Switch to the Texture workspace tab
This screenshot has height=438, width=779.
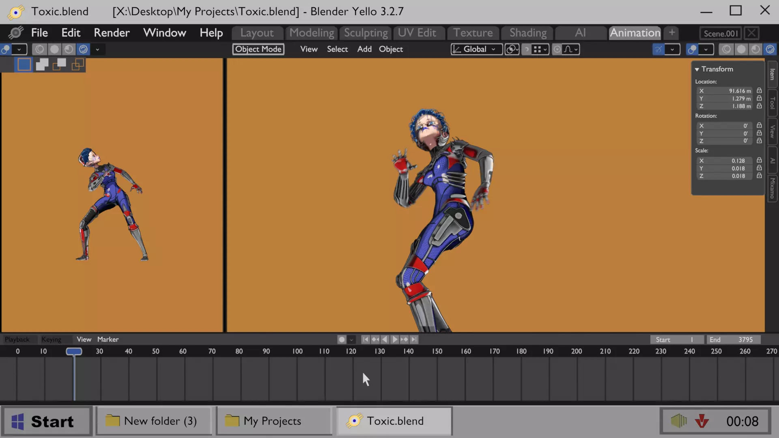pyautogui.click(x=473, y=33)
